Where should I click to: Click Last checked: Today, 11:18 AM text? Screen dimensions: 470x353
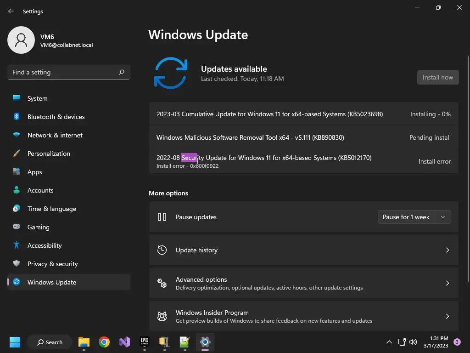pyautogui.click(x=242, y=79)
